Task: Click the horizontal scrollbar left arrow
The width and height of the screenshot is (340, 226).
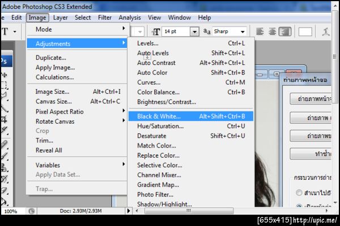Action: 137,211
